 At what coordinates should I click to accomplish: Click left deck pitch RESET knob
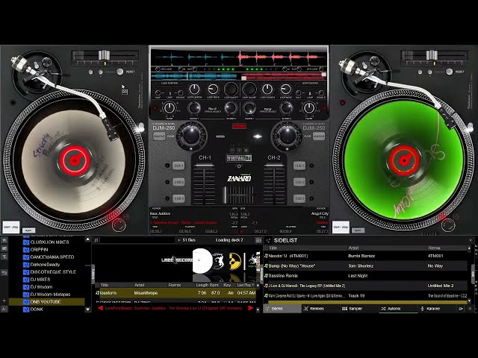tap(119, 72)
